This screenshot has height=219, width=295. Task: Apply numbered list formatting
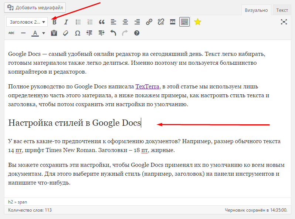coord(90,22)
